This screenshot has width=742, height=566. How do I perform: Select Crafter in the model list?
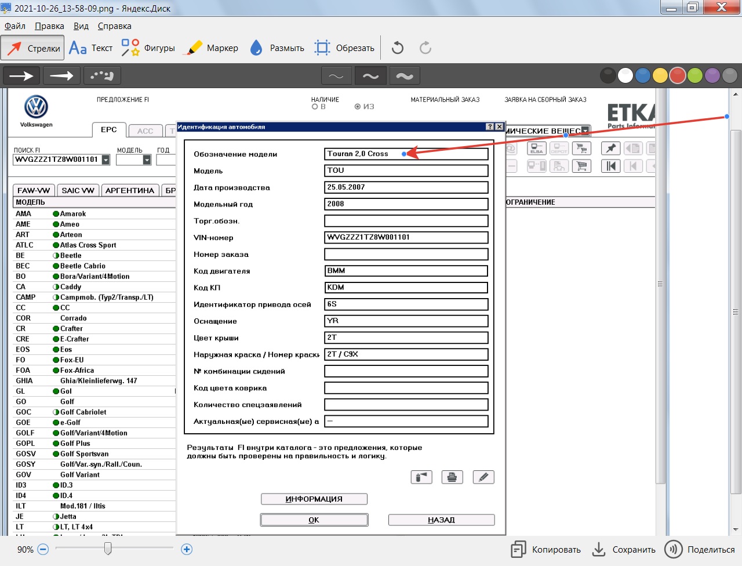click(71, 329)
